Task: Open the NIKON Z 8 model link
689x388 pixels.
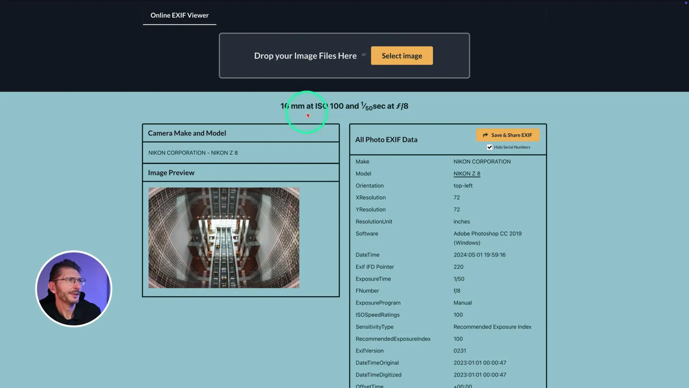Action: (467, 174)
